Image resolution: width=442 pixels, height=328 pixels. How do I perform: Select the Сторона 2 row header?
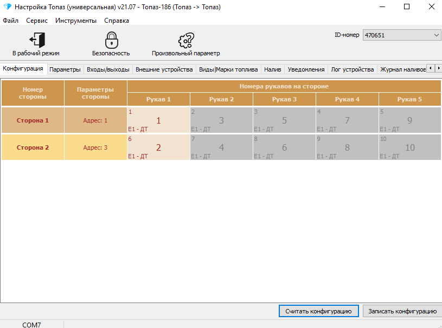(x=33, y=147)
